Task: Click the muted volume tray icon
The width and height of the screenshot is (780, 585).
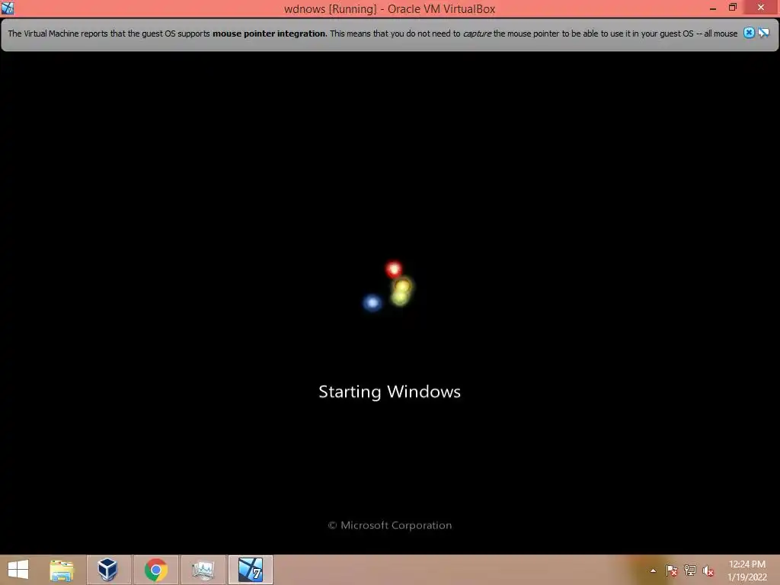Action: point(708,571)
